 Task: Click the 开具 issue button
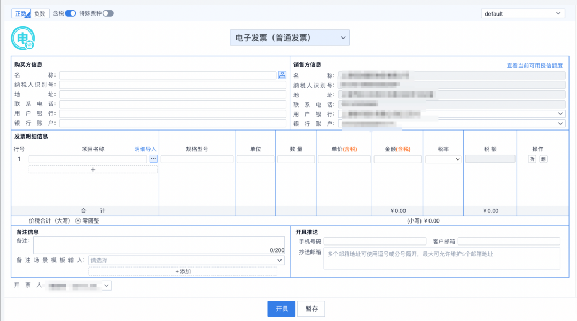[281, 309]
